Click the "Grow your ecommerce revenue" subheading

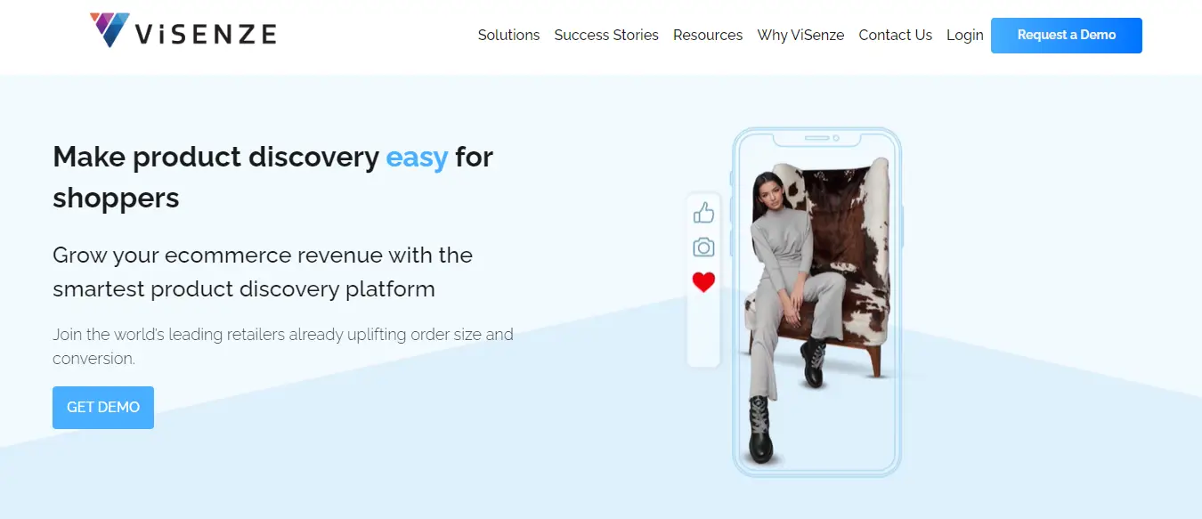coord(263,272)
